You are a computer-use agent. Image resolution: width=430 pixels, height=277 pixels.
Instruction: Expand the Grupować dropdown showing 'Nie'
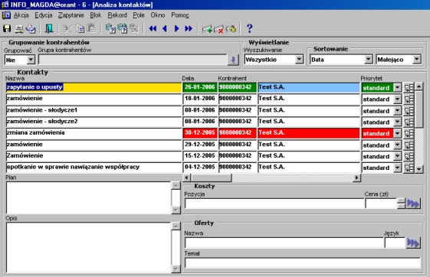(x=31, y=60)
